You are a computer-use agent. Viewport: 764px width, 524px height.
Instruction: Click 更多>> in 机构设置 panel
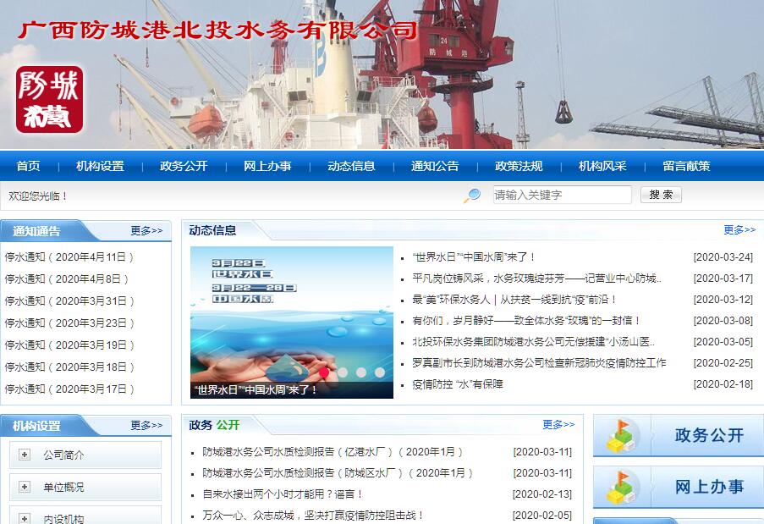point(146,426)
